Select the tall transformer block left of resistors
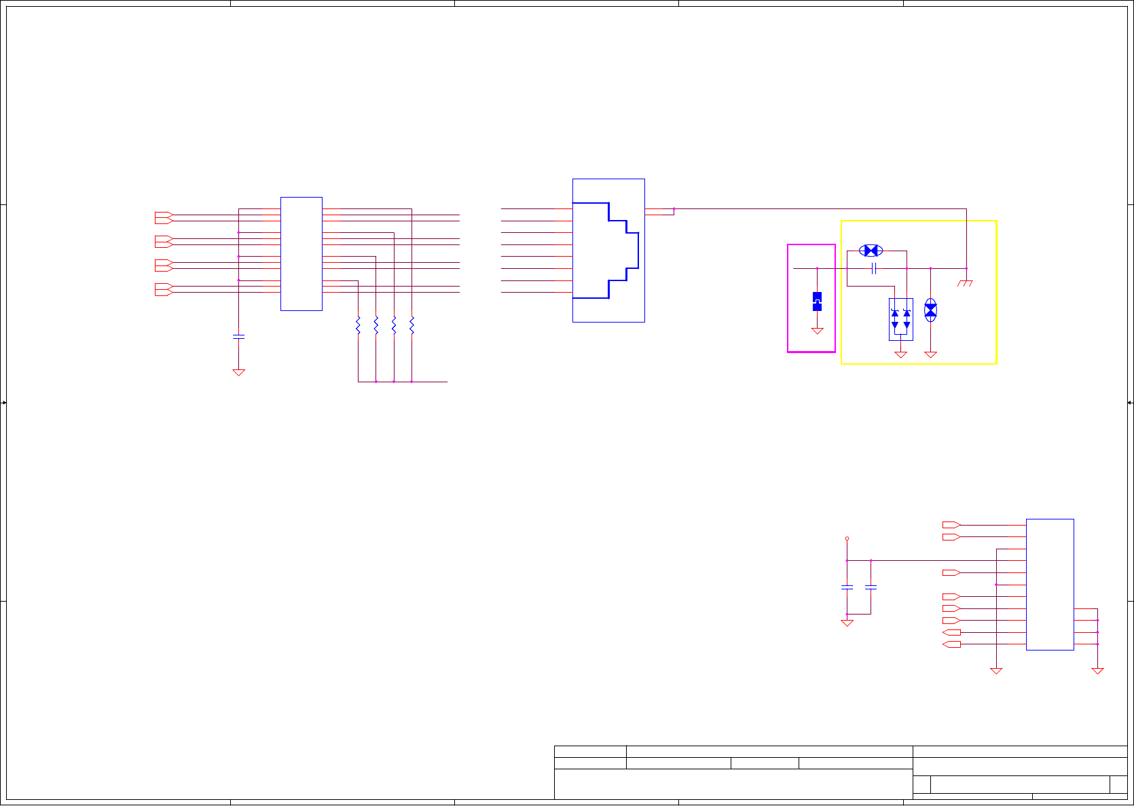Image resolution: width=1134 pixels, height=806 pixels. click(x=301, y=254)
